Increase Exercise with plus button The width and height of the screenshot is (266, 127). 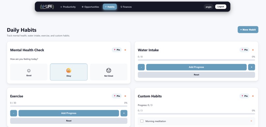(124, 113)
